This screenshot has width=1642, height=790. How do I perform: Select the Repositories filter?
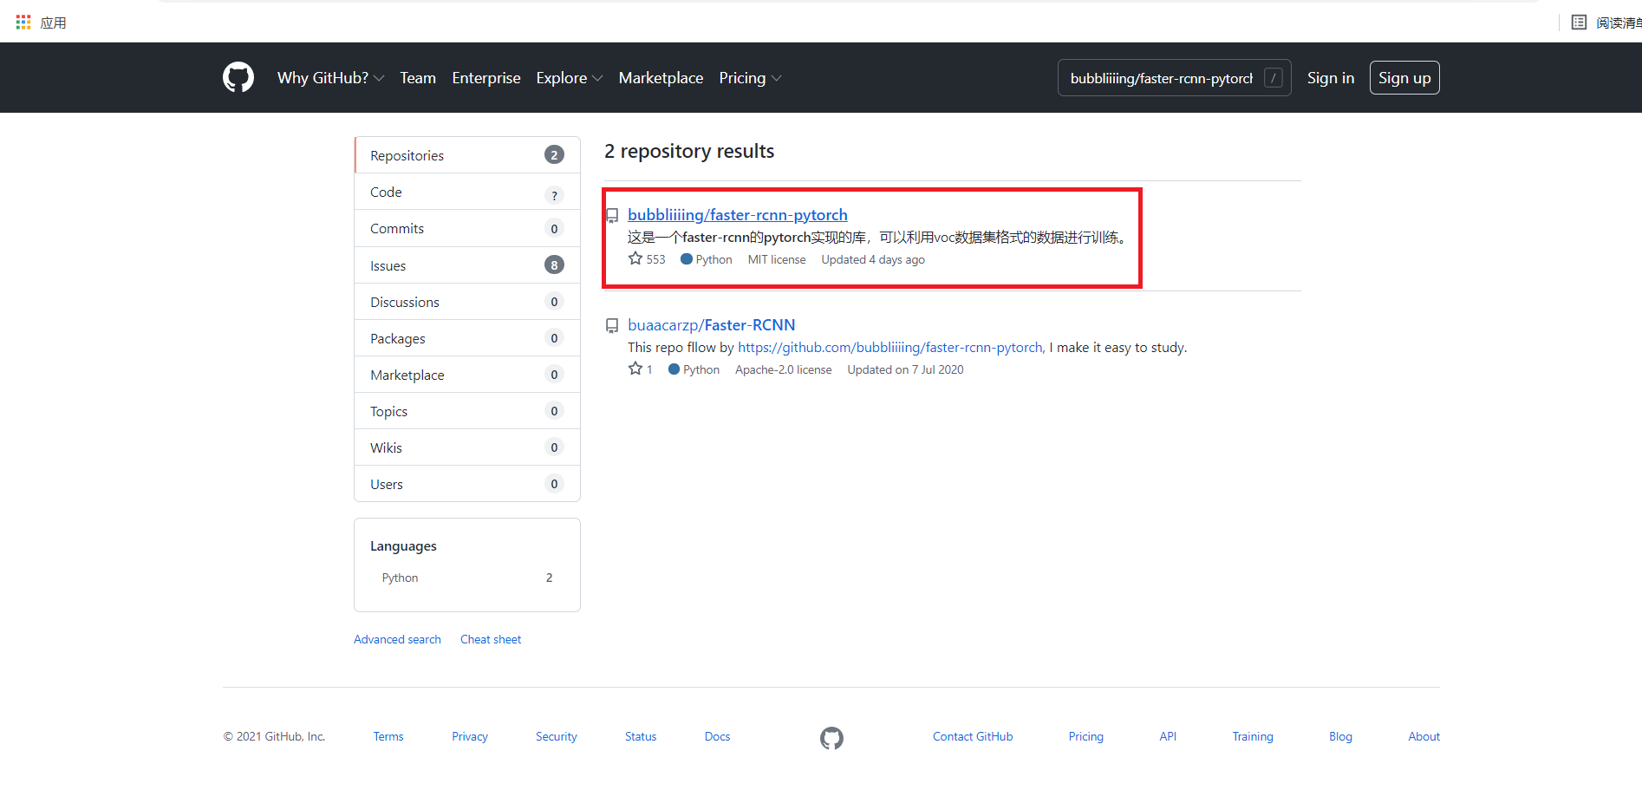(x=467, y=155)
